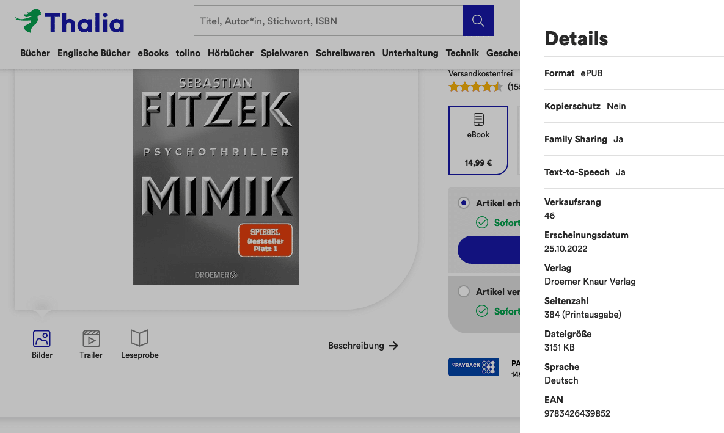
Task: Click the Versandkostenfrei link
Action: [480, 73]
